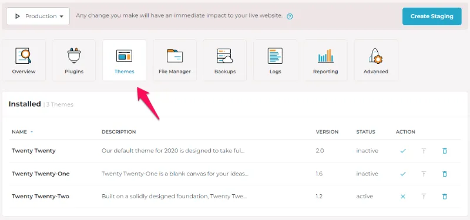
Task: Delete the Twenty Twenty-One theme
Action: click(x=445, y=174)
